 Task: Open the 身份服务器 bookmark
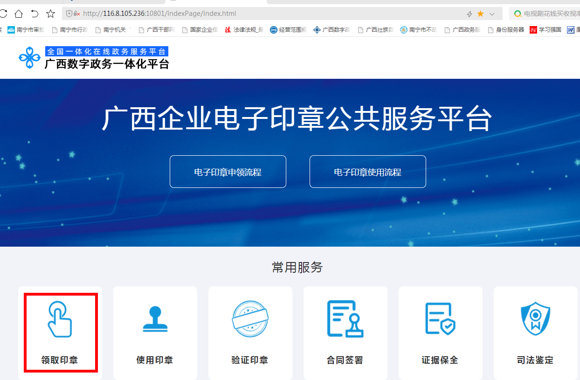pyautogui.click(x=506, y=30)
